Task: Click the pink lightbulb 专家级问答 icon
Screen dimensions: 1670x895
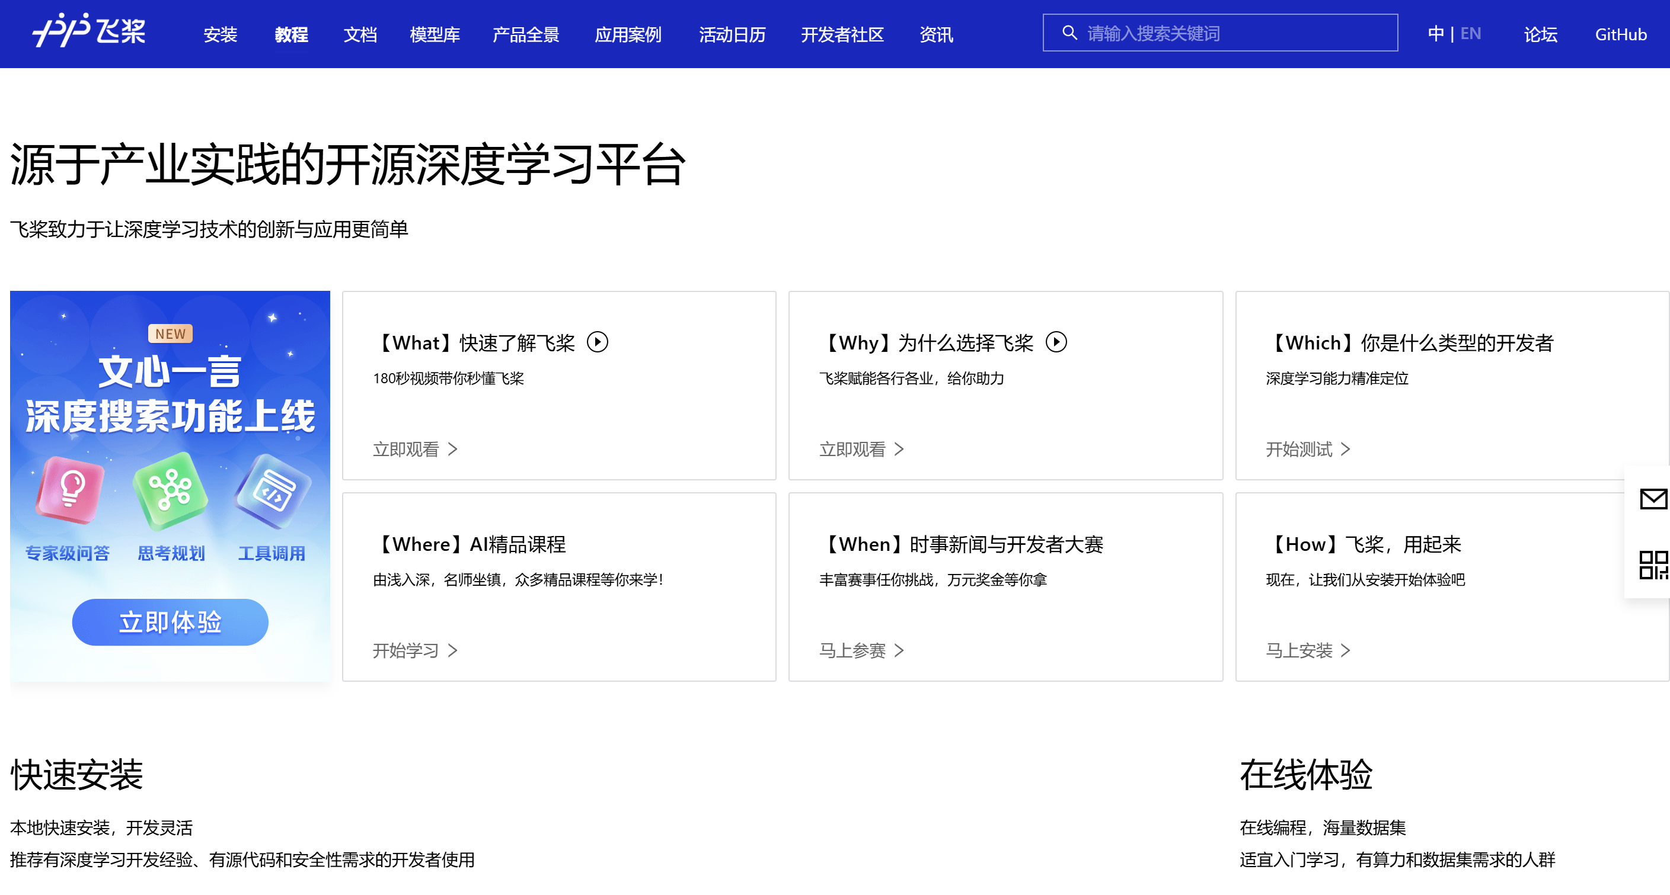Action: [x=70, y=489]
